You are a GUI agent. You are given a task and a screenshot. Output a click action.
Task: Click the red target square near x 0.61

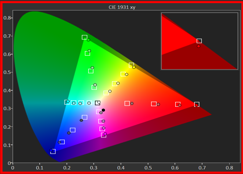point(178,104)
